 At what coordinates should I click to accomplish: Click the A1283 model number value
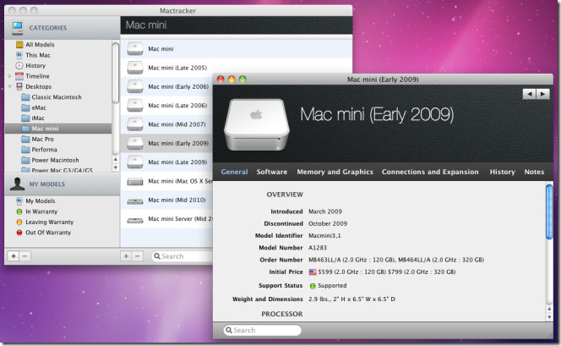(318, 248)
